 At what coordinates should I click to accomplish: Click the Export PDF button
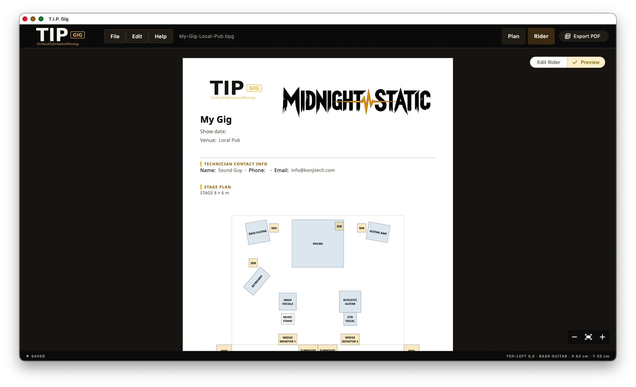coord(583,36)
